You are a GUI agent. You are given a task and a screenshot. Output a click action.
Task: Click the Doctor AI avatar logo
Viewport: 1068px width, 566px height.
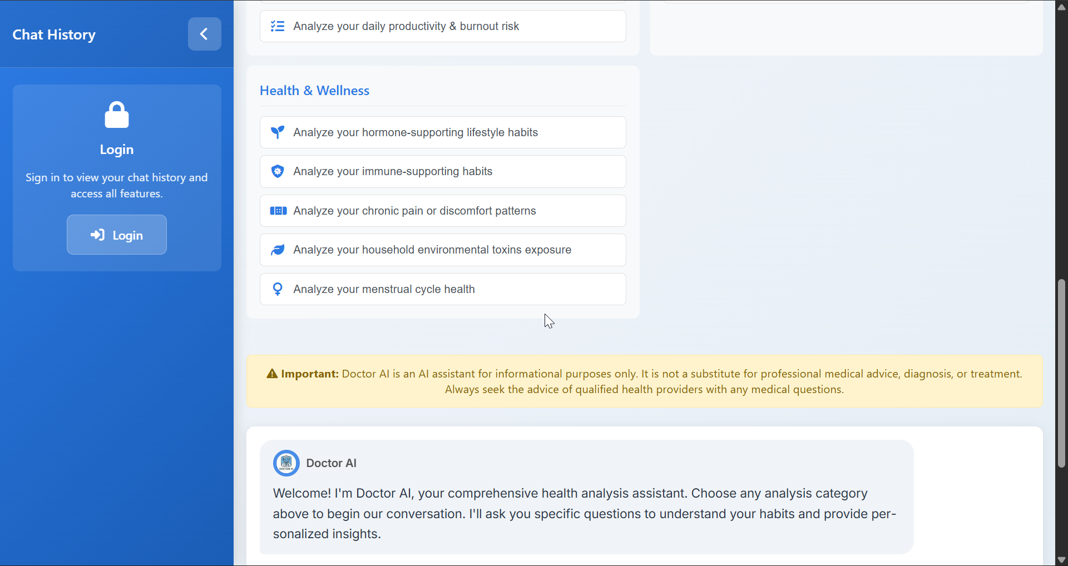point(286,463)
